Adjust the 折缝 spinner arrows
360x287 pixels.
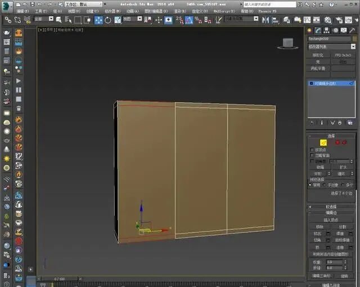(345, 268)
